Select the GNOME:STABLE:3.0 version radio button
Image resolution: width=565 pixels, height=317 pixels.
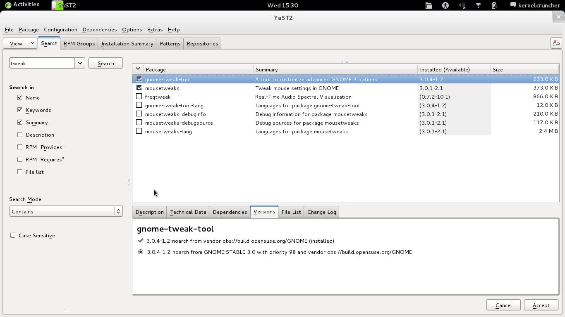[x=141, y=252]
